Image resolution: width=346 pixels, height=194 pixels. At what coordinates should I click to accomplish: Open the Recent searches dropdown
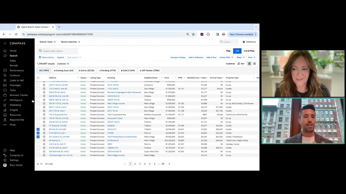point(70,42)
